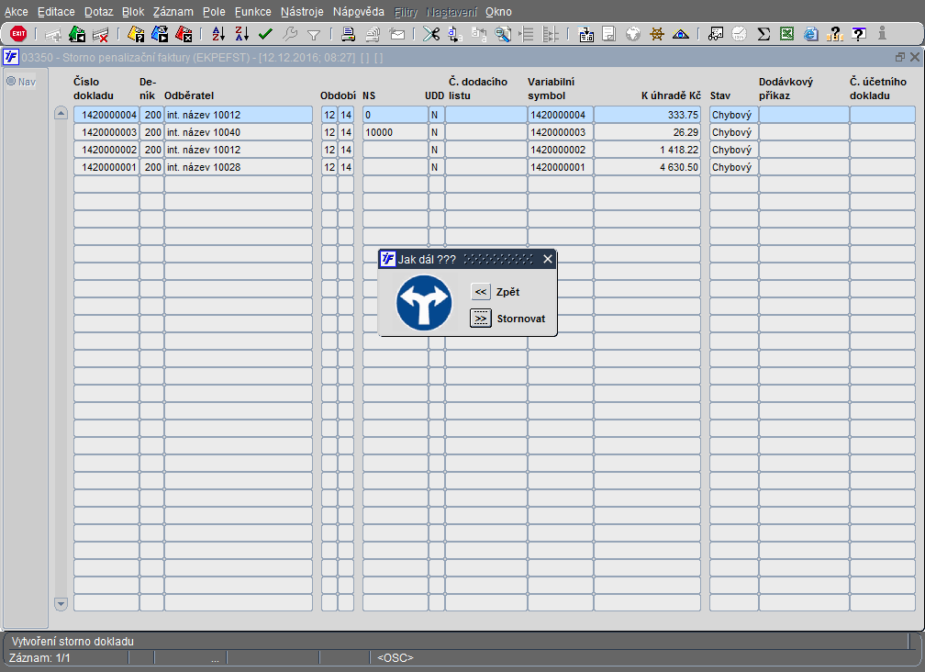The image size is (925, 672).
Task: Click the Excel export icon
Action: coord(787,34)
